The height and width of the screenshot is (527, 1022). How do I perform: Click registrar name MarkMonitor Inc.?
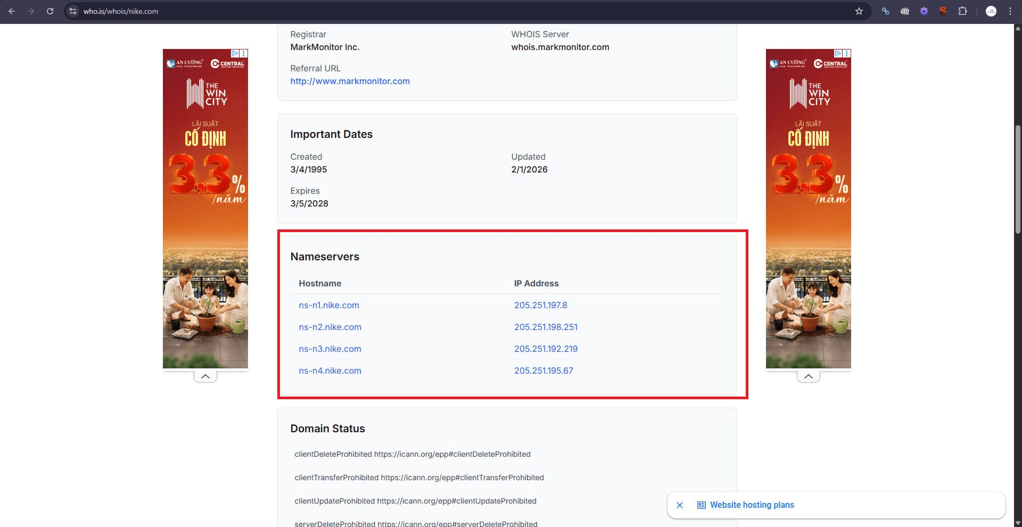pos(325,47)
